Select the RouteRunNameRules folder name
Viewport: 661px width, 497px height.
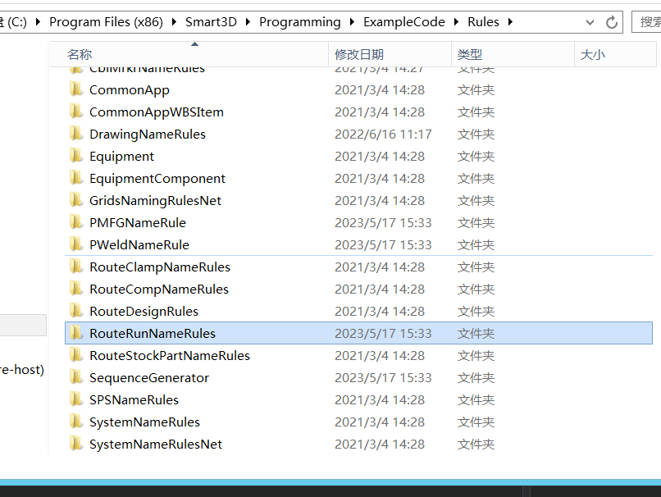[153, 334]
